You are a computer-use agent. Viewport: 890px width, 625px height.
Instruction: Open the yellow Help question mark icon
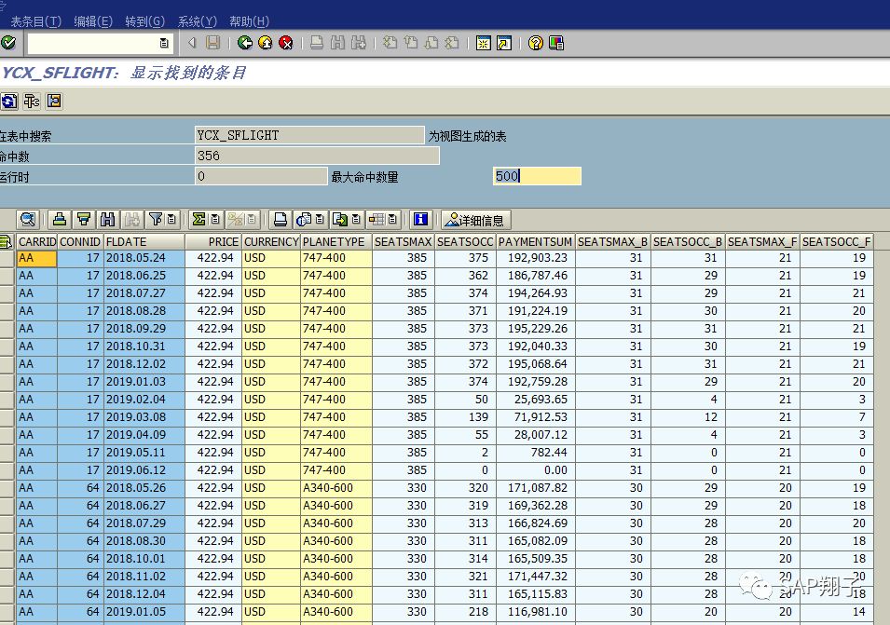tap(535, 43)
